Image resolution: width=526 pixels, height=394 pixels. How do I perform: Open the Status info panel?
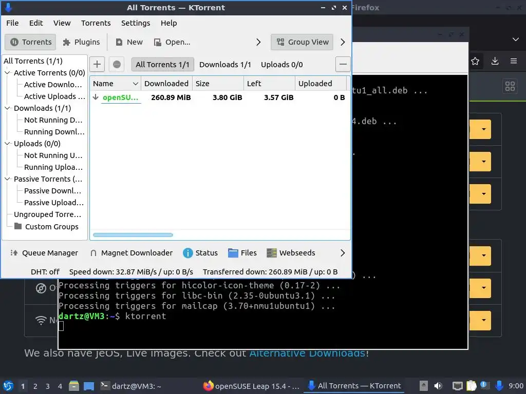[x=200, y=253]
